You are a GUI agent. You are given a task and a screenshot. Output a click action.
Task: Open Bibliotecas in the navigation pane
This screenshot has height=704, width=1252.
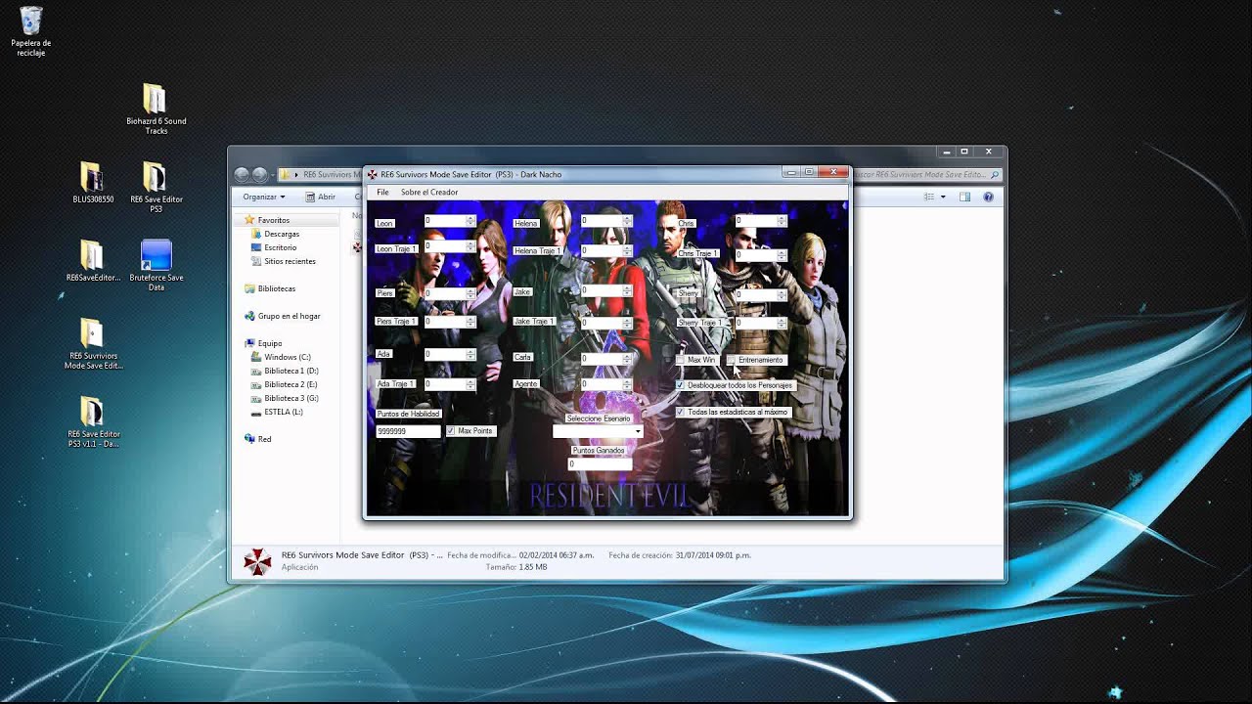pyautogui.click(x=276, y=288)
